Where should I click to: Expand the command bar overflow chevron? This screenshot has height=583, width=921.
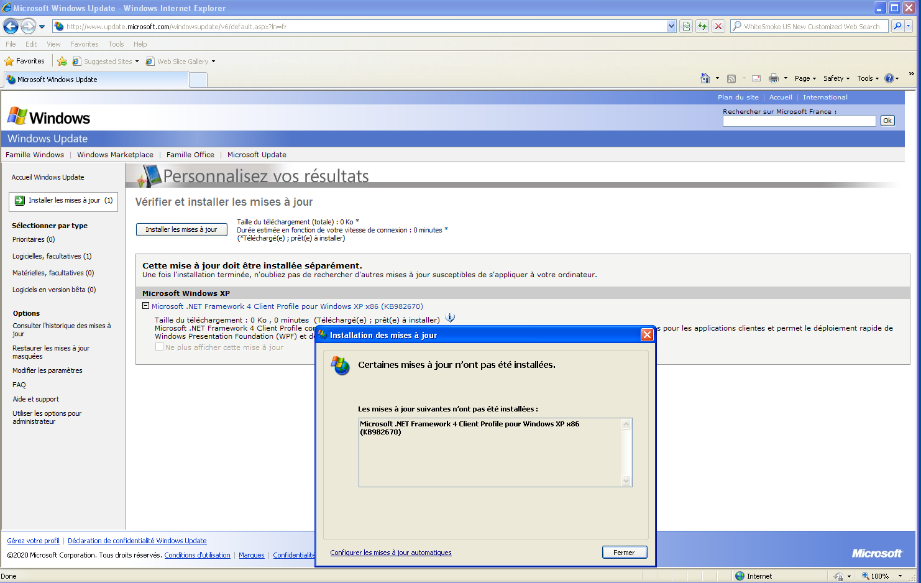pos(911,74)
